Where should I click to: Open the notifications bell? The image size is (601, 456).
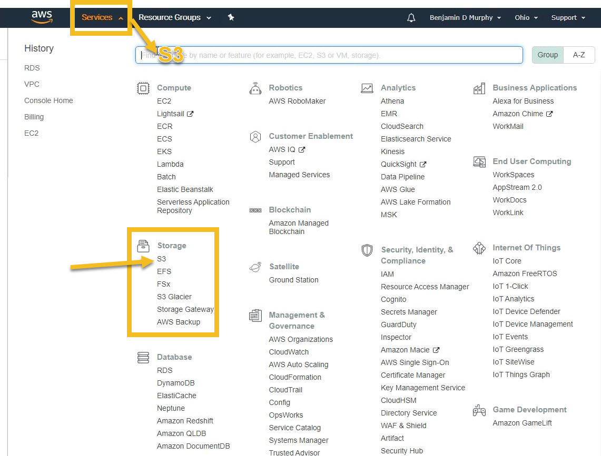click(x=411, y=17)
